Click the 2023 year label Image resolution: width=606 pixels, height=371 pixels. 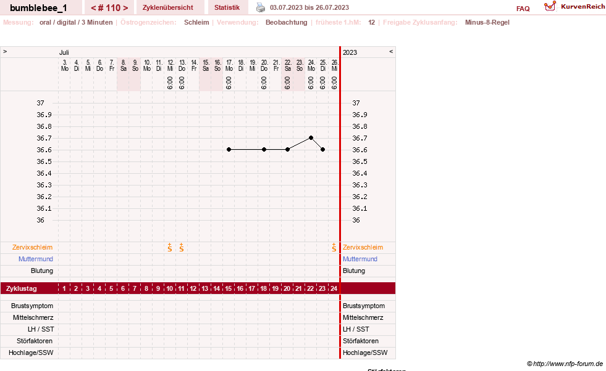click(x=350, y=52)
